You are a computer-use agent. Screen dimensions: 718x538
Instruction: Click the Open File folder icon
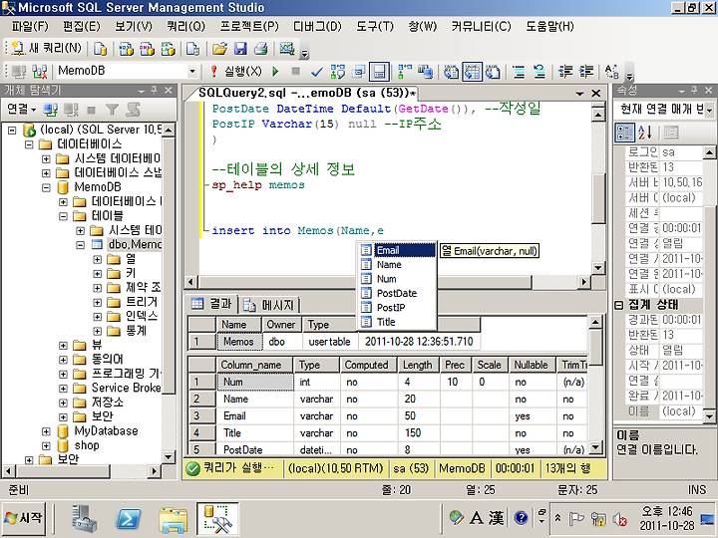click(219, 49)
